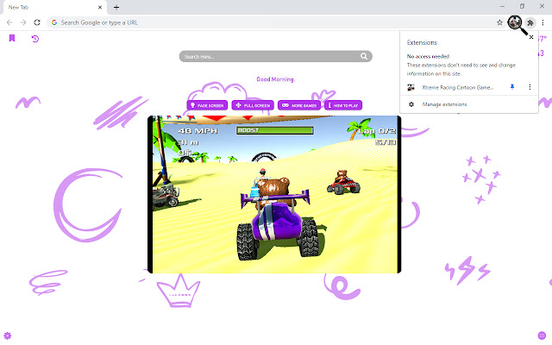
Task: Click the Xtreme Racing icon in extensions list
Action: click(411, 87)
